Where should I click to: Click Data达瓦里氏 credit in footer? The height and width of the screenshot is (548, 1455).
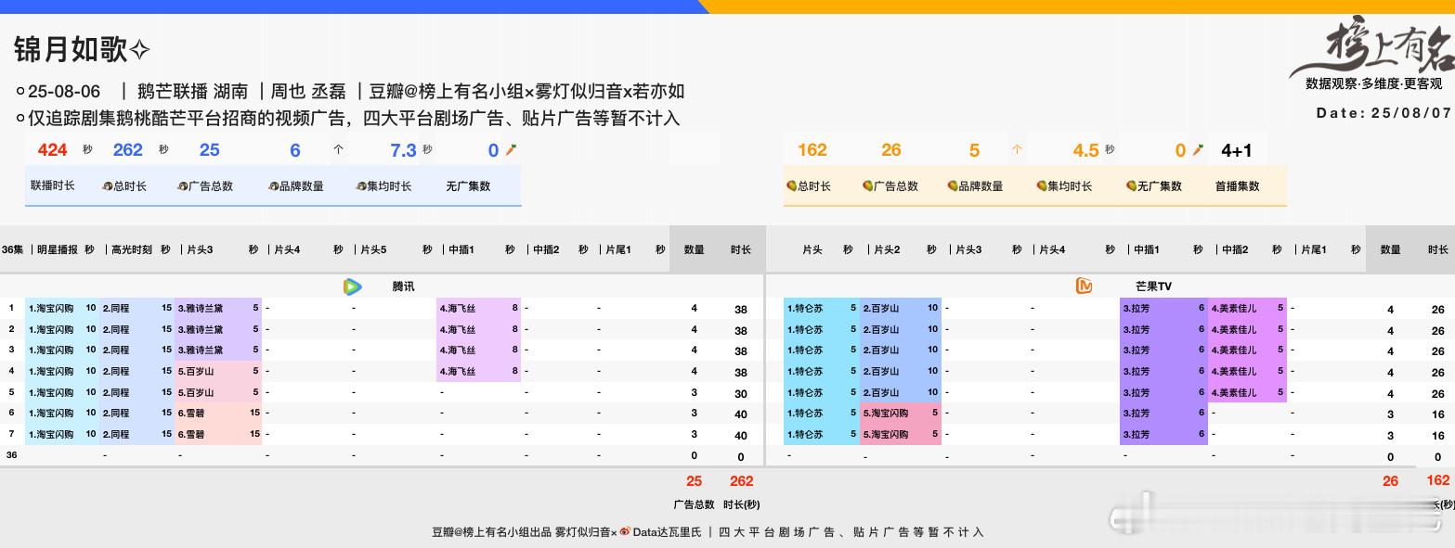(668, 532)
